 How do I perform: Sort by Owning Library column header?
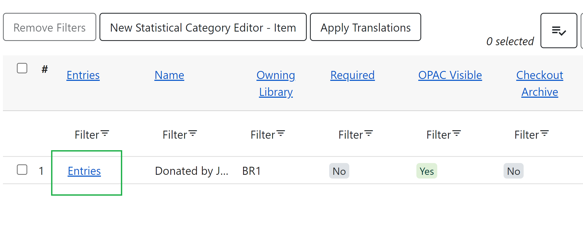tap(276, 83)
